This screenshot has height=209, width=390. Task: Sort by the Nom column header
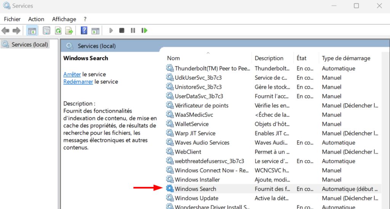(x=173, y=58)
